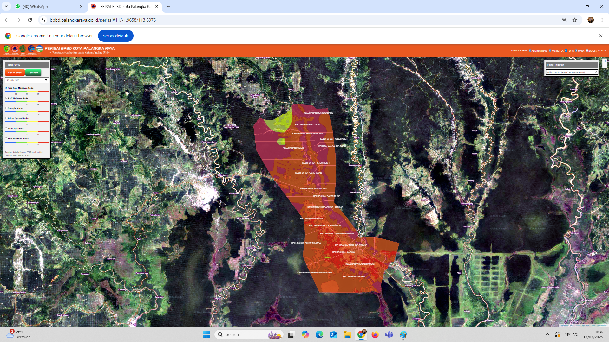Open DOK/LAPORAN menu
This screenshot has height=342, width=609.
[519, 51]
